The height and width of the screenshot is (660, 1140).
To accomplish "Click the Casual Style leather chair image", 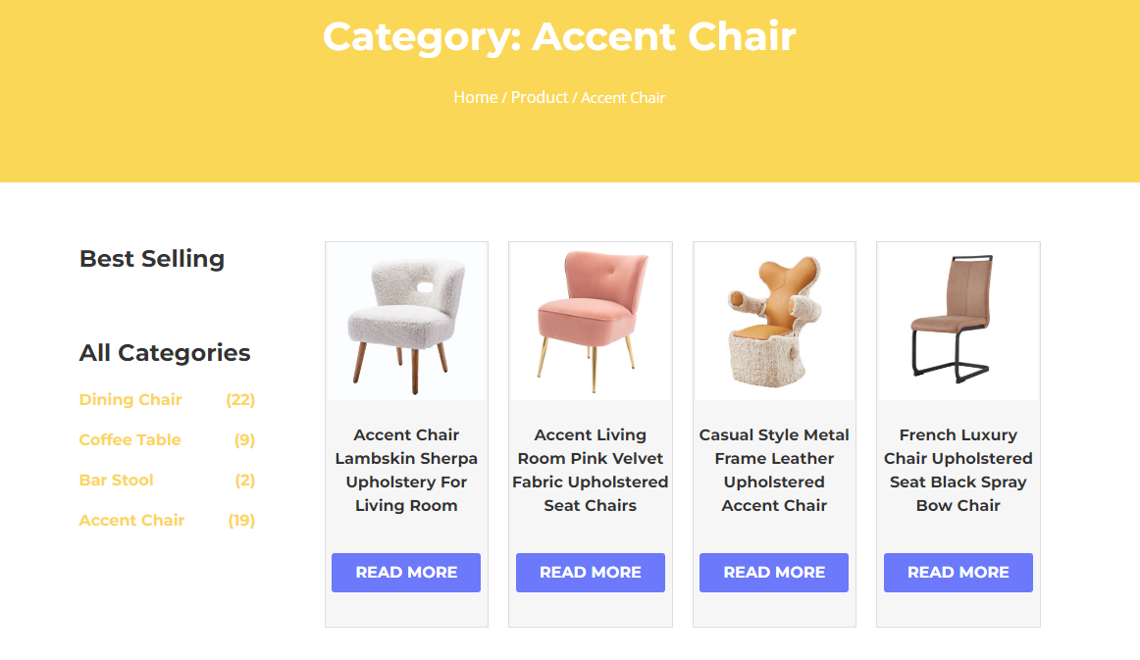I will pos(773,321).
